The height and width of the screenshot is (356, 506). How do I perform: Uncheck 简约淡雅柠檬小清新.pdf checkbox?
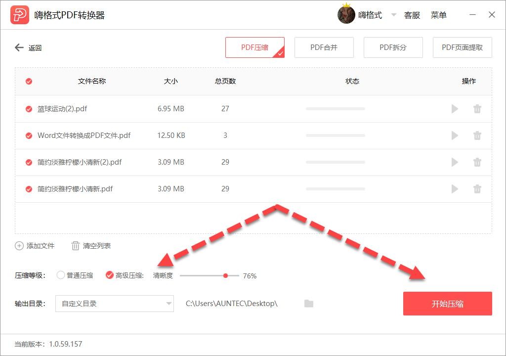pos(29,189)
